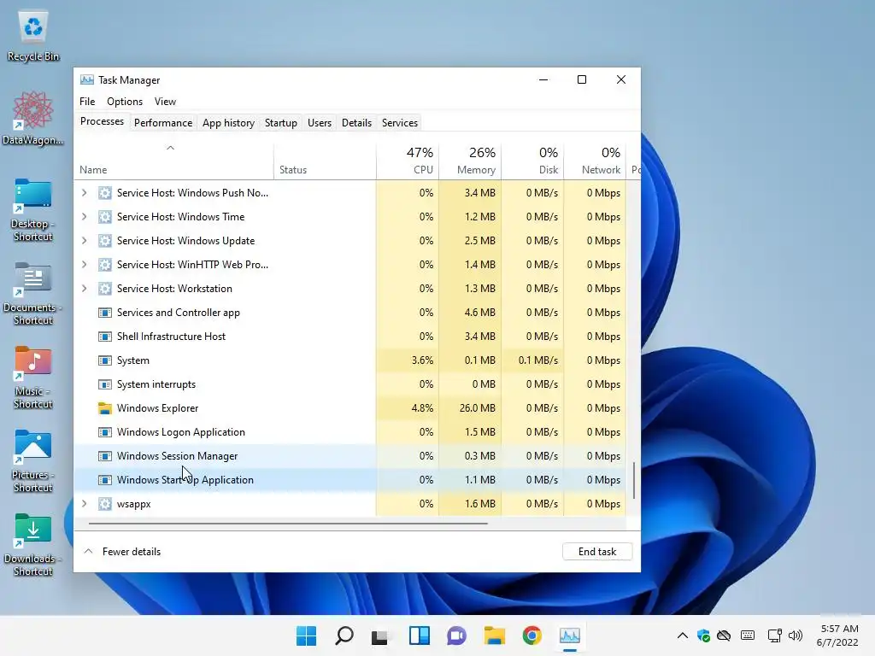Select the Windows Logon Application row
Screen dimensions: 875x656
tap(349, 432)
